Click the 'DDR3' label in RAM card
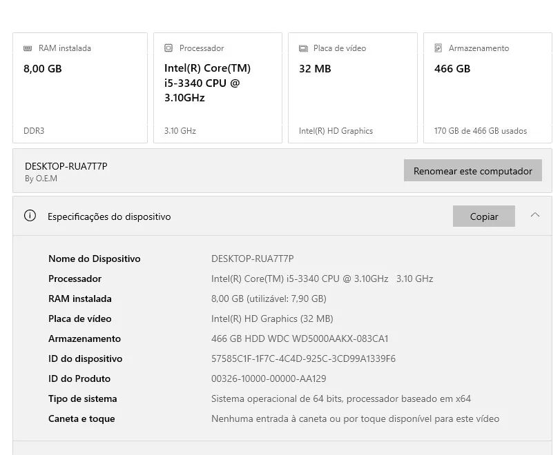560x455 pixels. [34, 131]
